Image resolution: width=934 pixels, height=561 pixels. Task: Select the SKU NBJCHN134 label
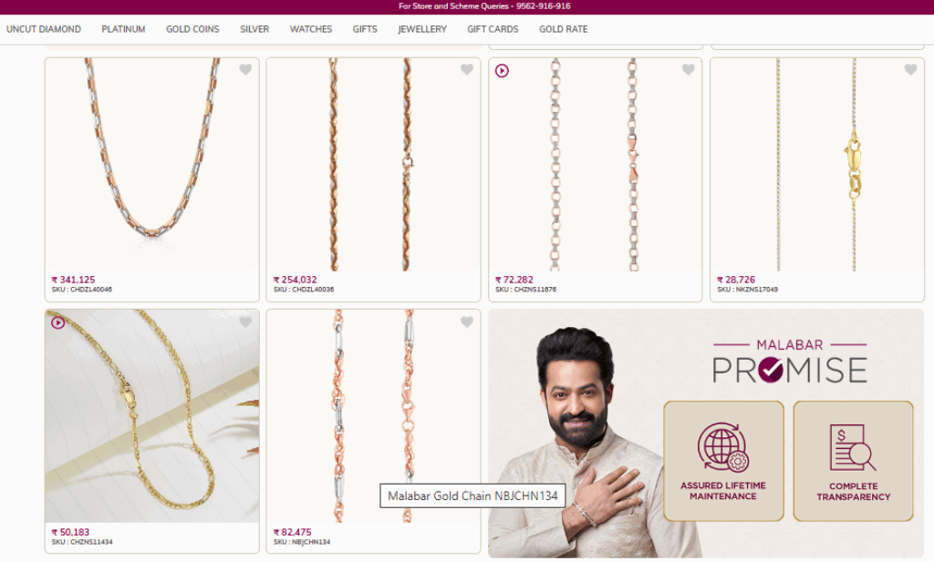(302, 542)
